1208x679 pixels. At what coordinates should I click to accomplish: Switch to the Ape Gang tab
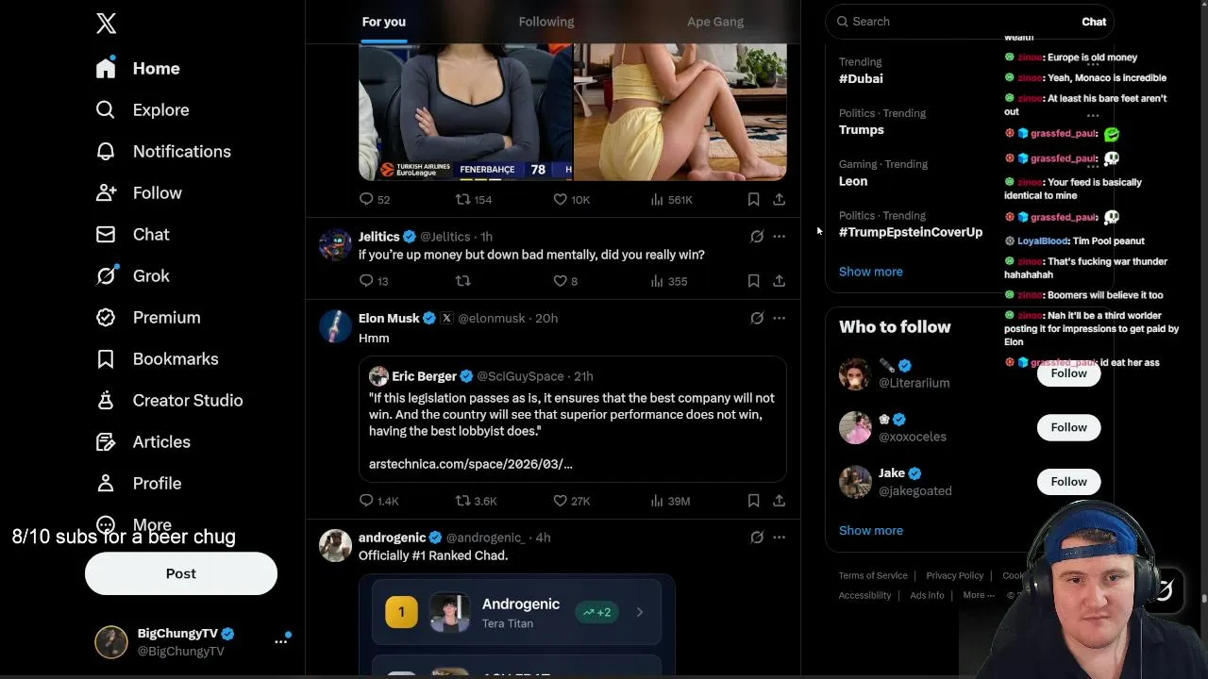pos(715,22)
